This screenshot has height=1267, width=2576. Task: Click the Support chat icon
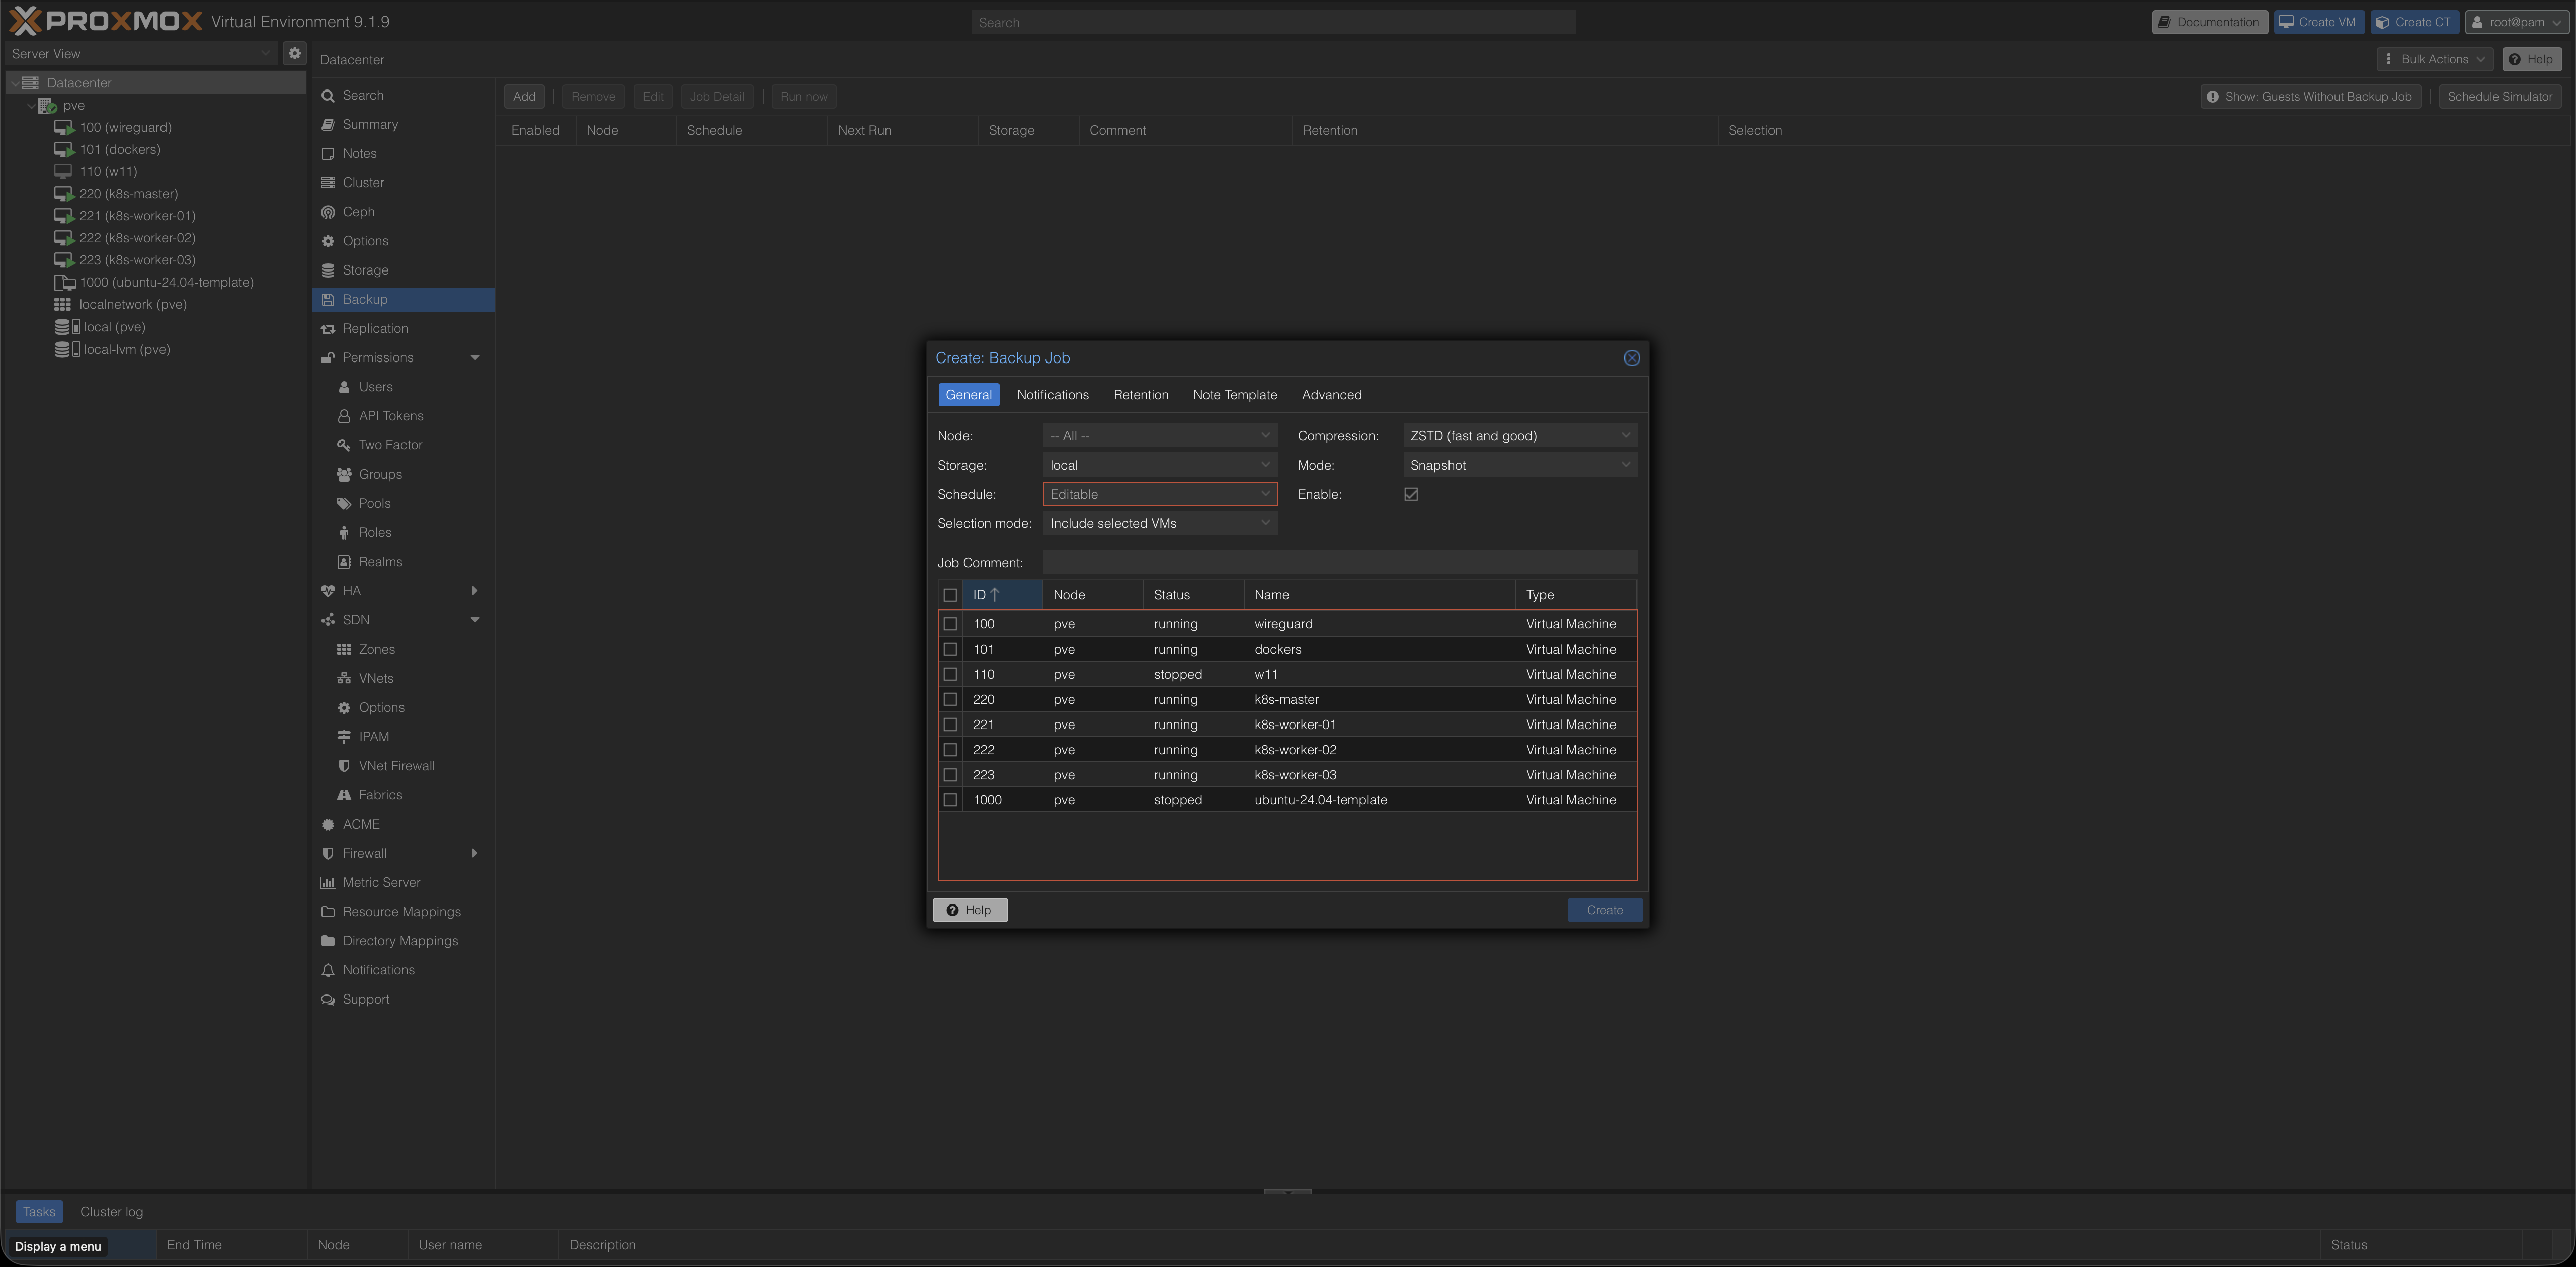[x=328, y=999]
